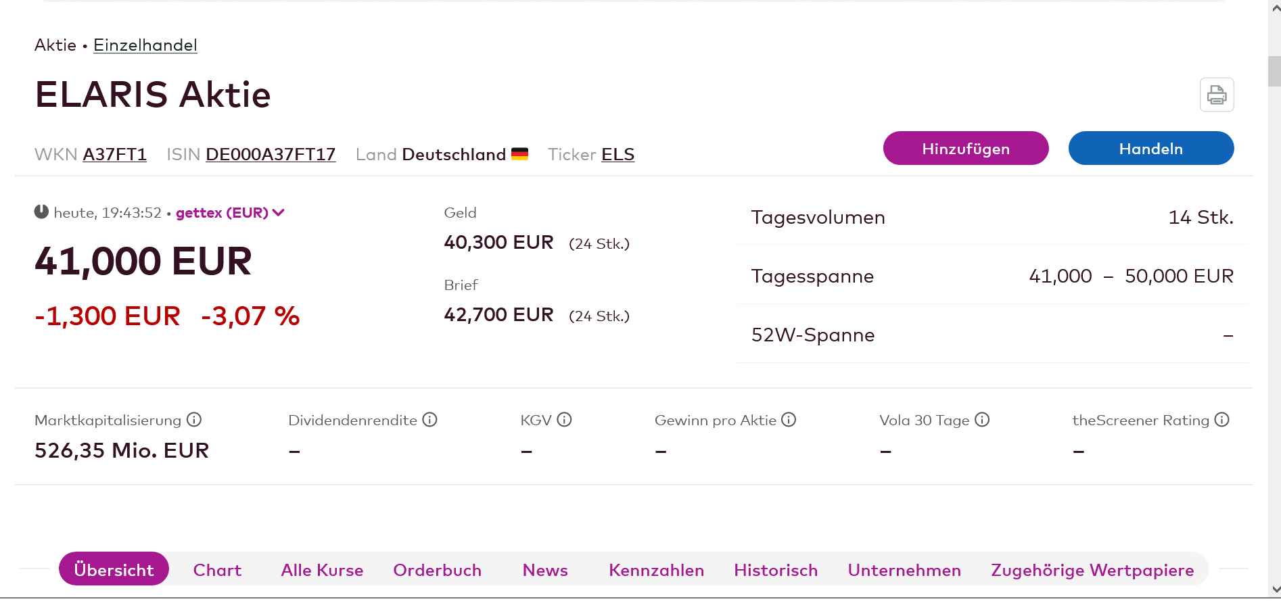This screenshot has width=1281, height=603.
Task: Open the gettex (EUR) exchange dropdown
Action: [230, 213]
